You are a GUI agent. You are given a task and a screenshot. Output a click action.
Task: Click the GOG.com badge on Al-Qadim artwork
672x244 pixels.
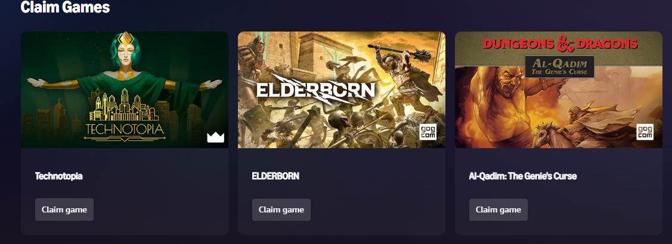click(x=645, y=132)
